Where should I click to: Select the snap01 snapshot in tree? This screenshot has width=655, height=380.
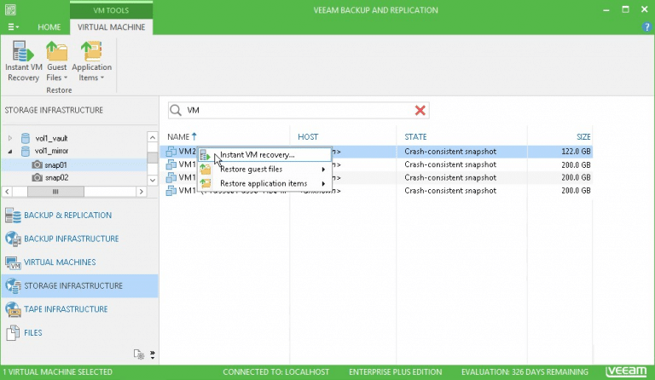pyautogui.click(x=56, y=164)
